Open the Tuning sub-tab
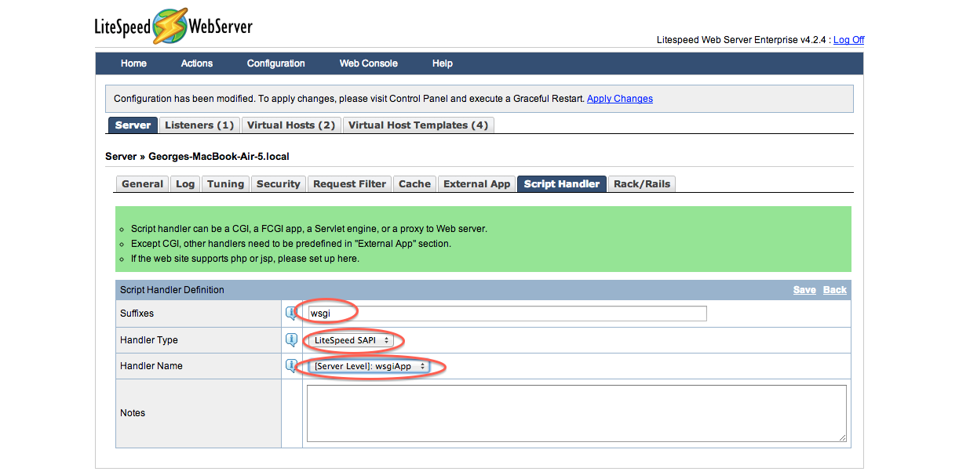The height and width of the screenshot is (475, 959). (225, 184)
